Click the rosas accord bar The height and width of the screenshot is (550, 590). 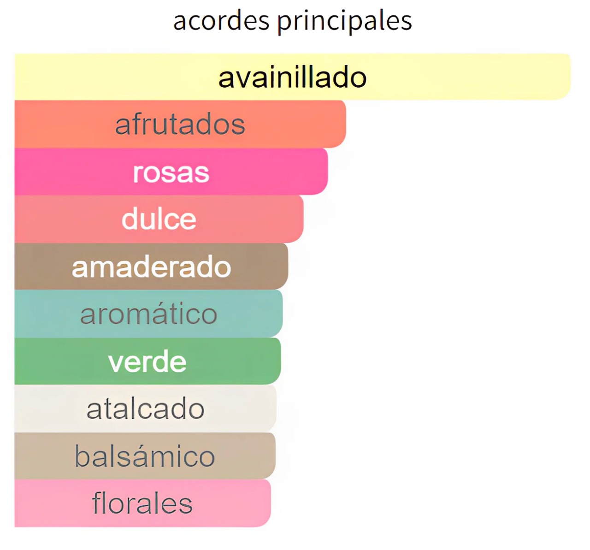[171, 172]
